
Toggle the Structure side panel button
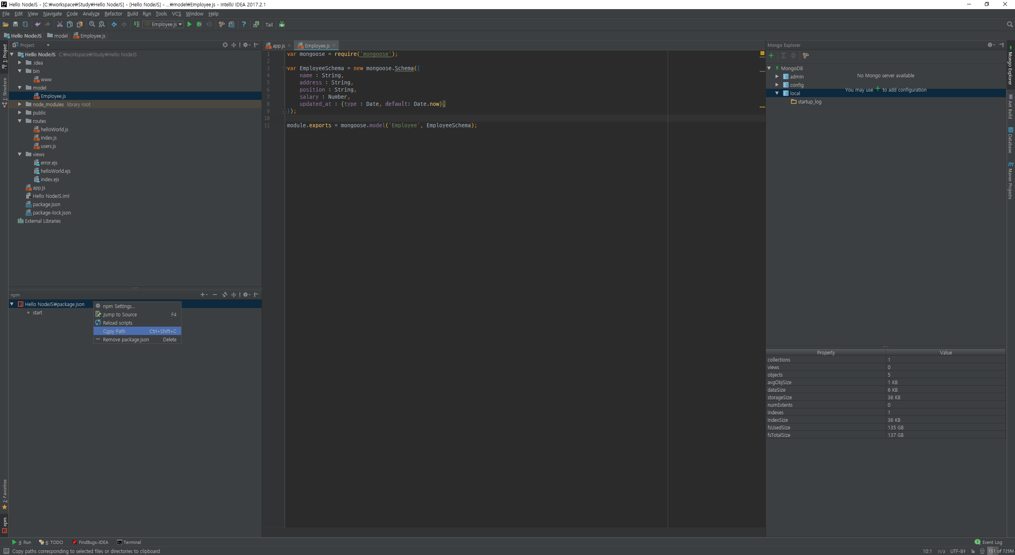click(x=5, y=92)
